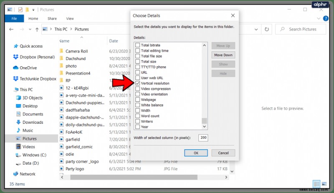Expand the ribbon with the chevron
This screenshot has width=334, height=193.
tap(319, 18)
